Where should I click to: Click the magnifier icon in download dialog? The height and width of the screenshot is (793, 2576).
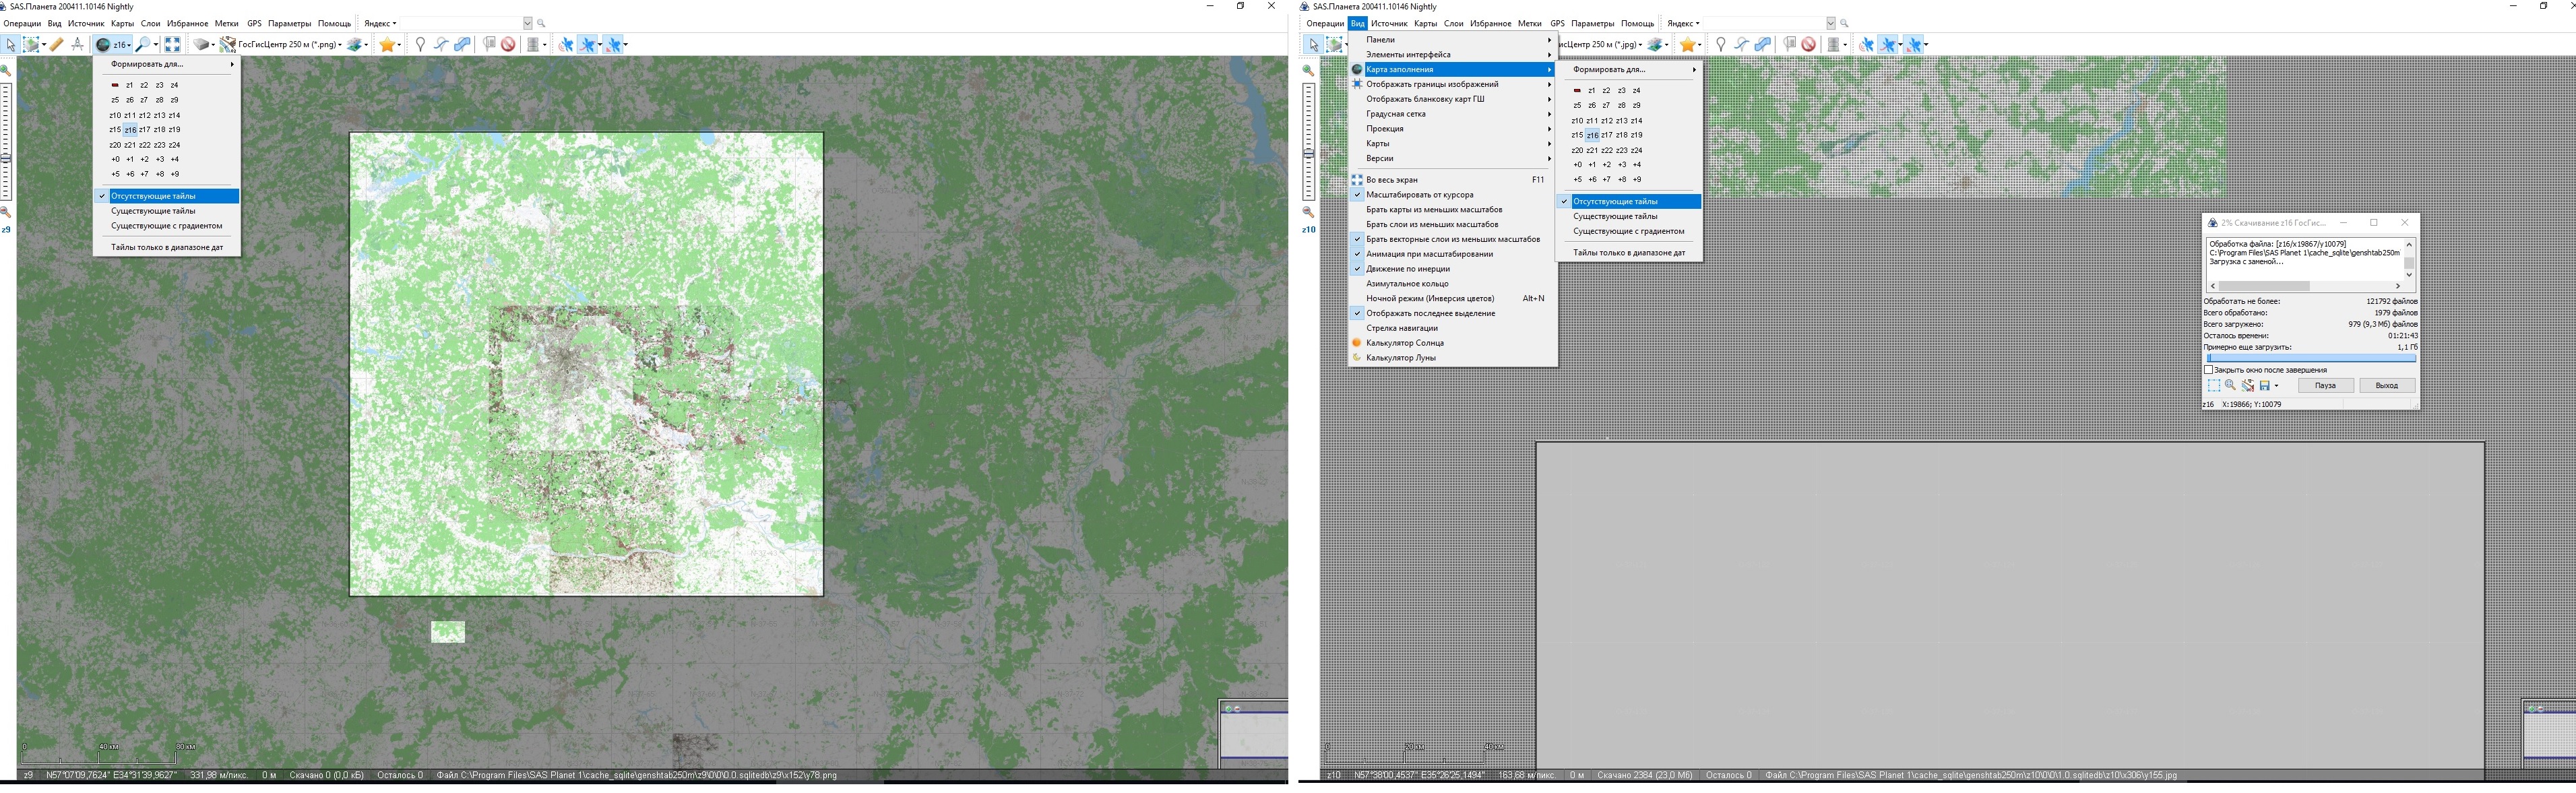(x=2230, y=385)
